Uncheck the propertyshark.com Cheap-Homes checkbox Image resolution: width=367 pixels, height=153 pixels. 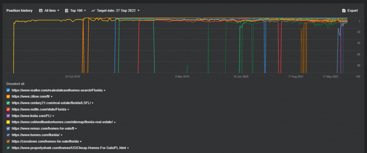click(8, 148)
